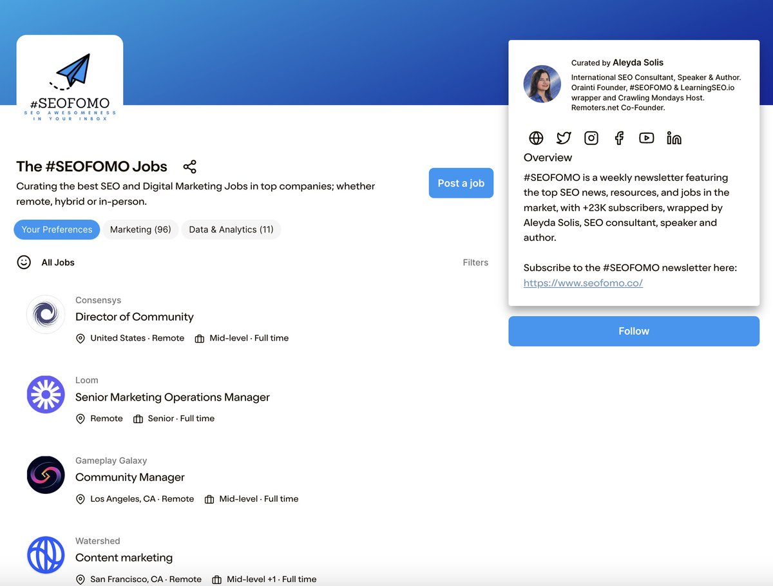Click the Senior · Full time text
The width and height of the screenshot is (773, 586).
[x=181, y=419]
